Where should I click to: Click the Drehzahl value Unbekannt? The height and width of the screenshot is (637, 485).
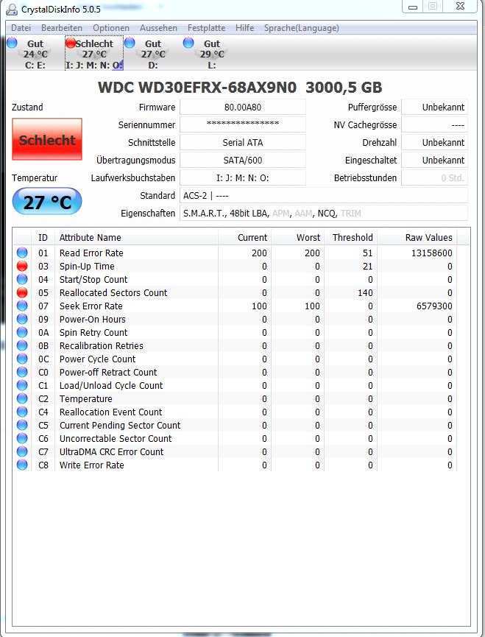(435, 143)
